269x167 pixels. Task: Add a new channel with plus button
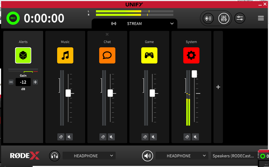(x=218, y=87)
